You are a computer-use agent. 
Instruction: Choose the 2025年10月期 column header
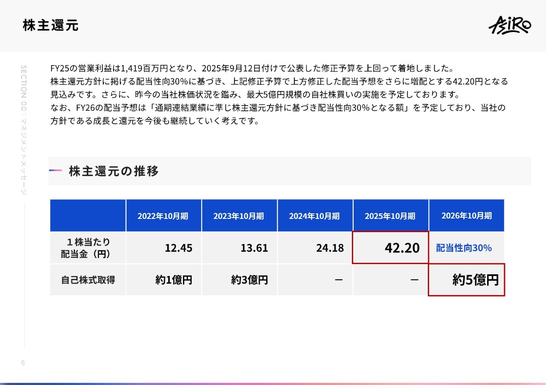pyautogui.click(x=390, y=216)
